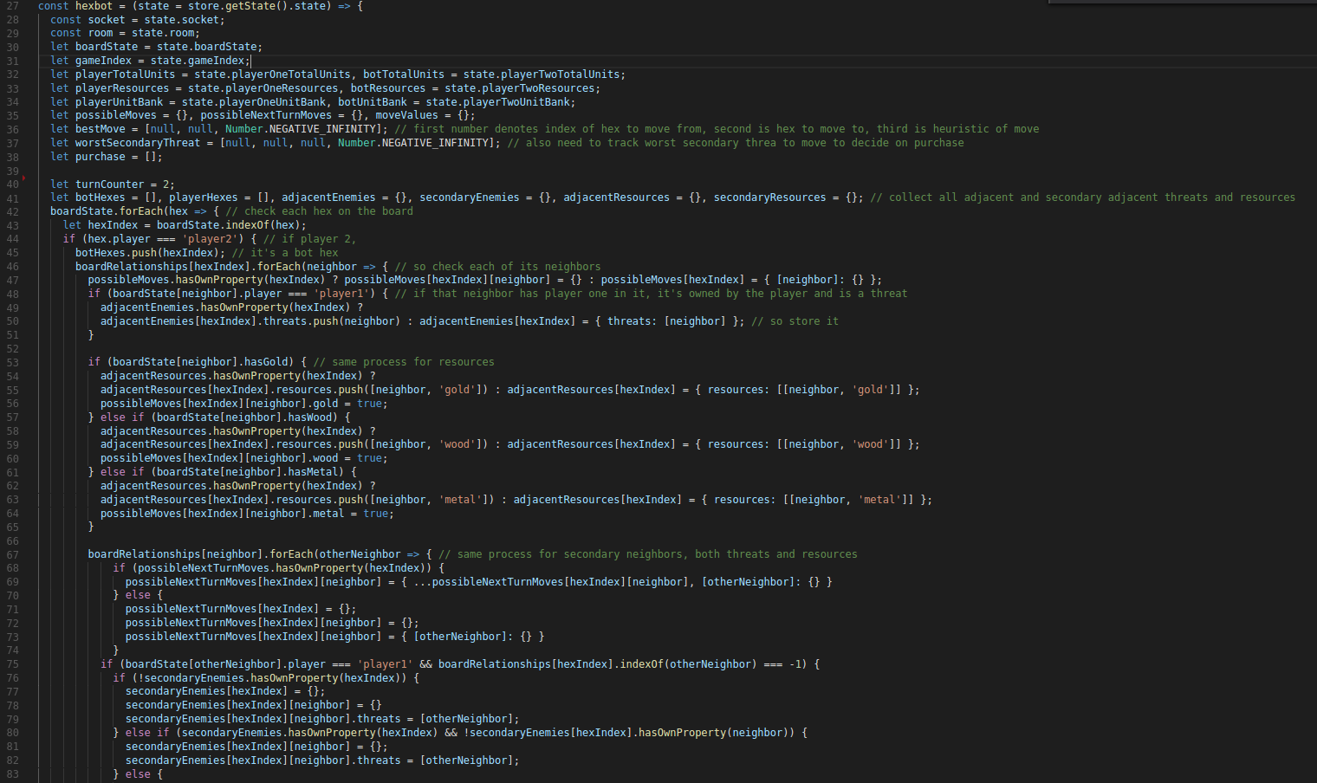The image size is (1317, 783).
Task: Click the red gutter marker near line 40
Action: (24, 178)
